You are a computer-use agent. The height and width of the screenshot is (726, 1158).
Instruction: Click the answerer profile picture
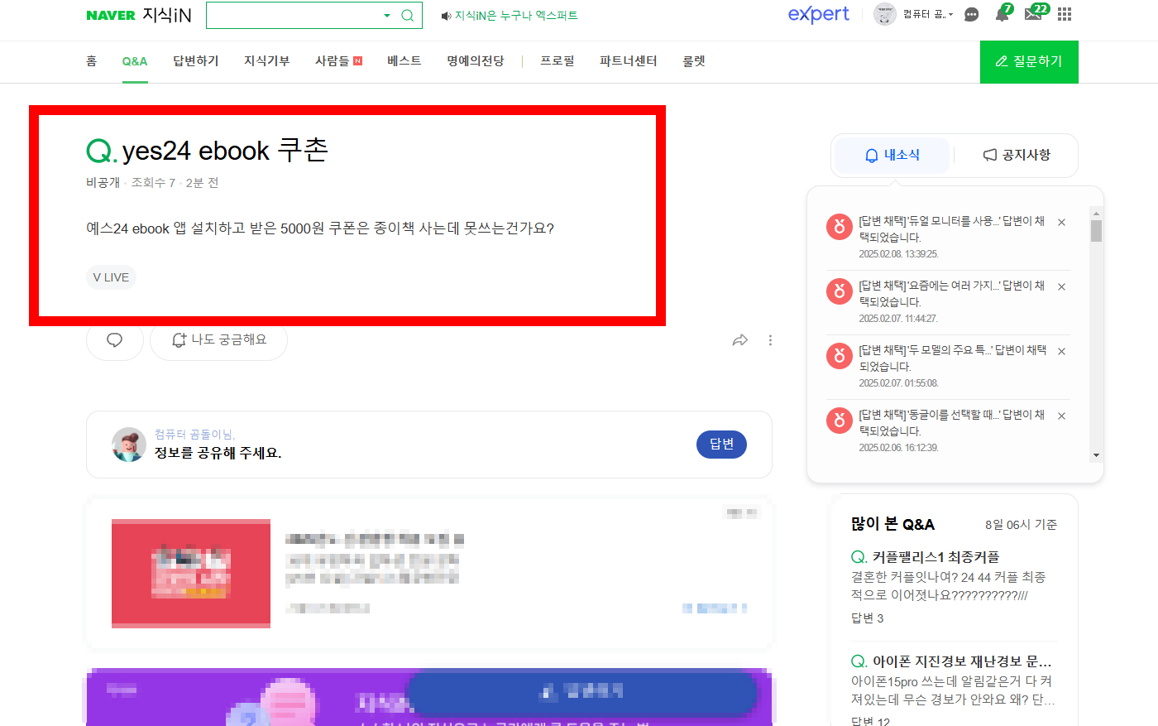(x=129, y=445)
